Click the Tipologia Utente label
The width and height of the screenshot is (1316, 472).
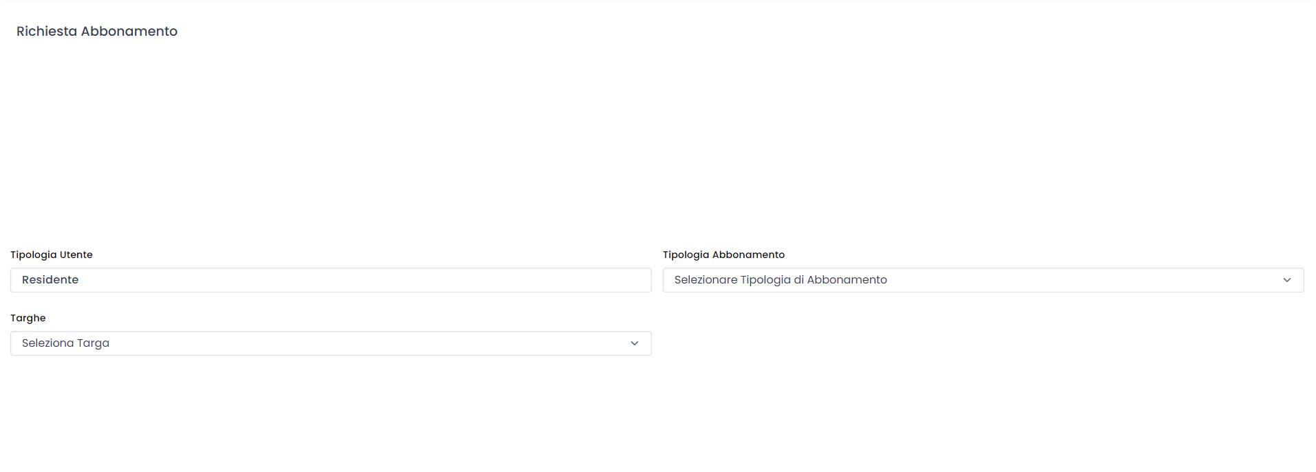pyautogui.click(x=52, y=255)
